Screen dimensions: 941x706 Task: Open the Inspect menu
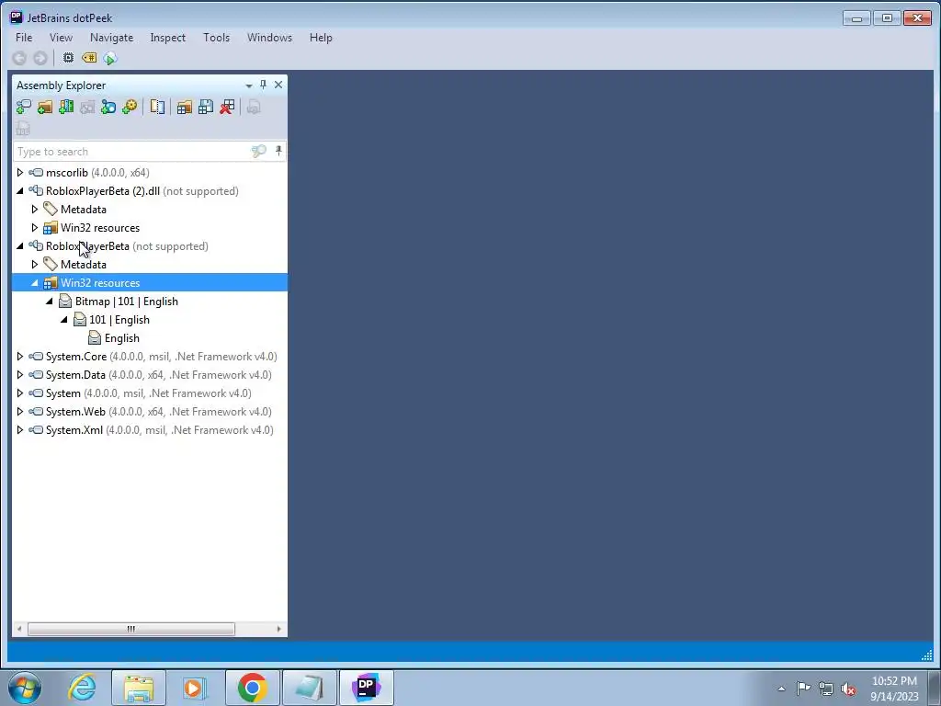pos(168,37)
